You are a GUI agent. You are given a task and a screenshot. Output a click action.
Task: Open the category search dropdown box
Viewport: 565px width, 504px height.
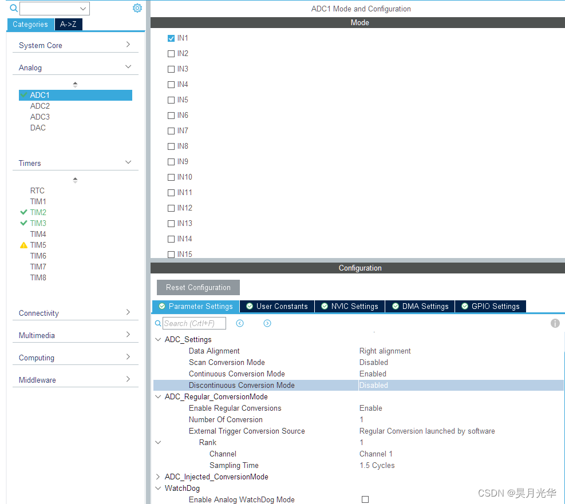pyautogui.click(x=54, y=9)
